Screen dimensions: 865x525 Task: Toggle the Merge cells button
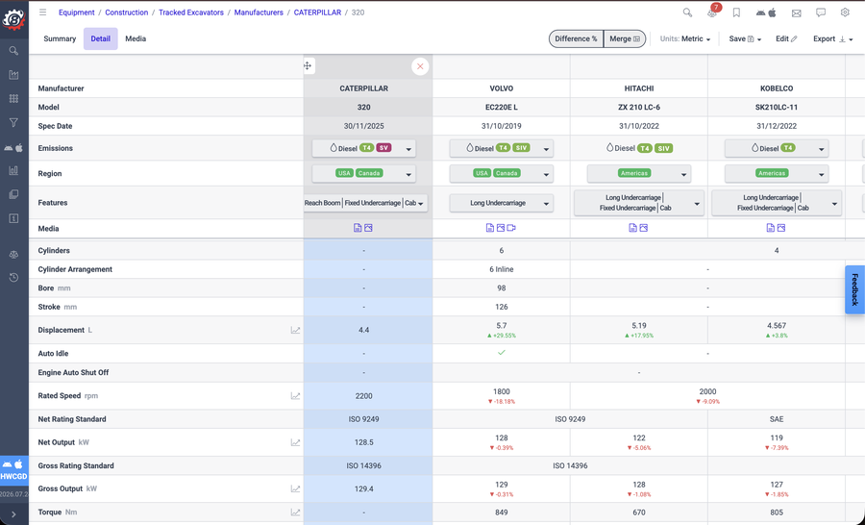click(x=625, y=38)
